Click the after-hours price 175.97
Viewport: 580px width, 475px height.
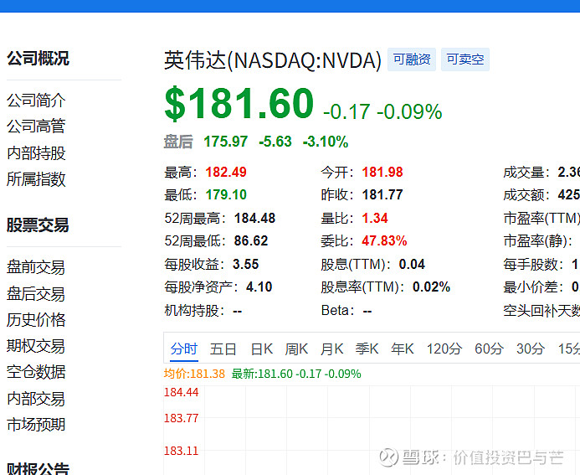pos(226,142)
